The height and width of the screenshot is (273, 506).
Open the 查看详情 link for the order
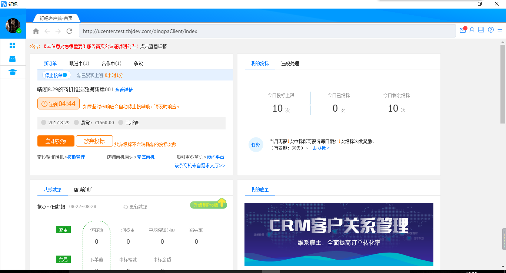coord(124,90)
